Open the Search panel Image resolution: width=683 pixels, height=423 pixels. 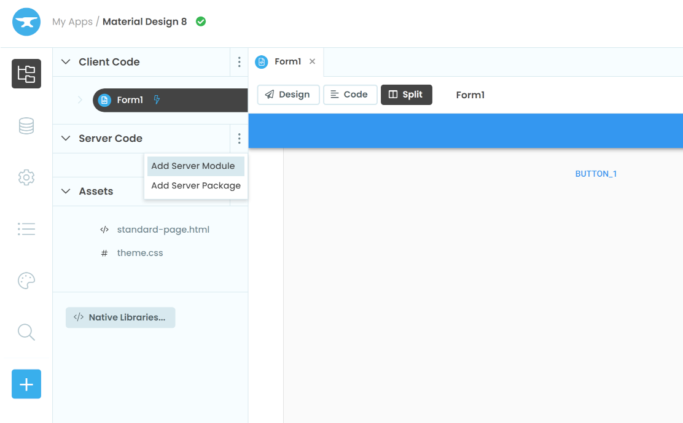point(26,332)
